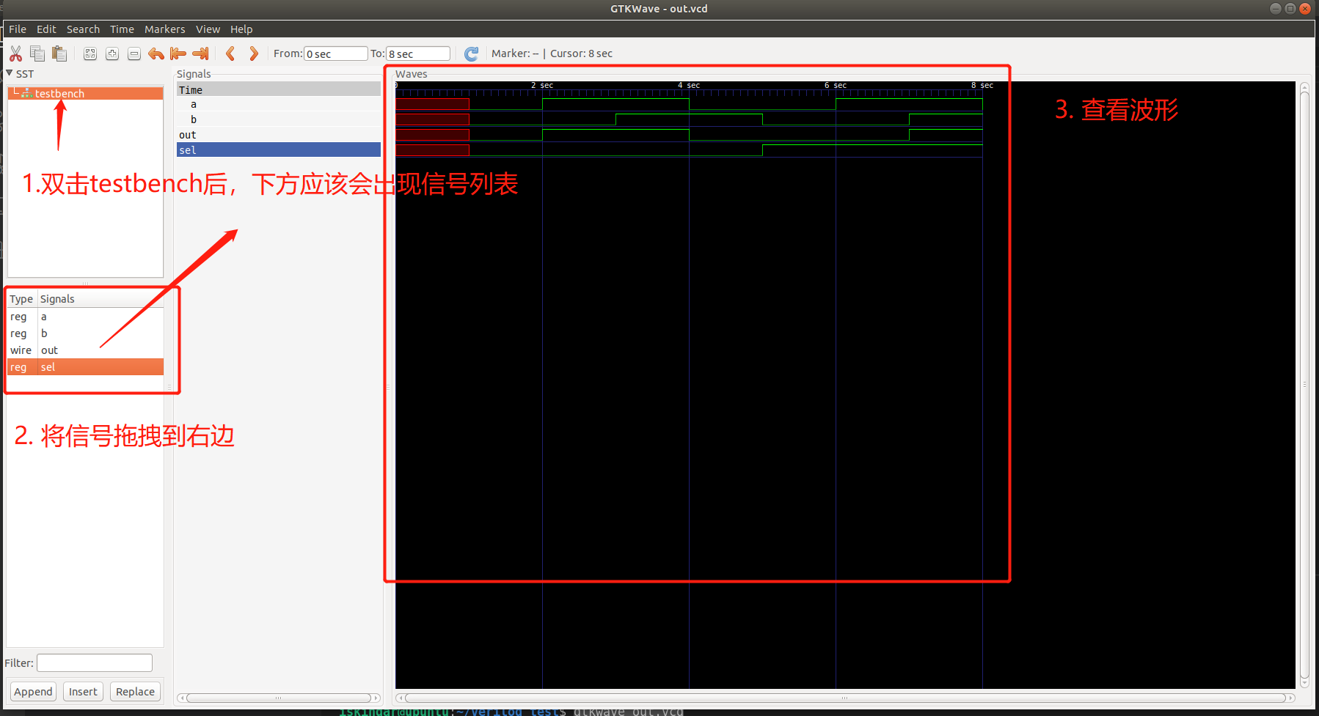
Task: Open the View menu
Action: [208, 29]
